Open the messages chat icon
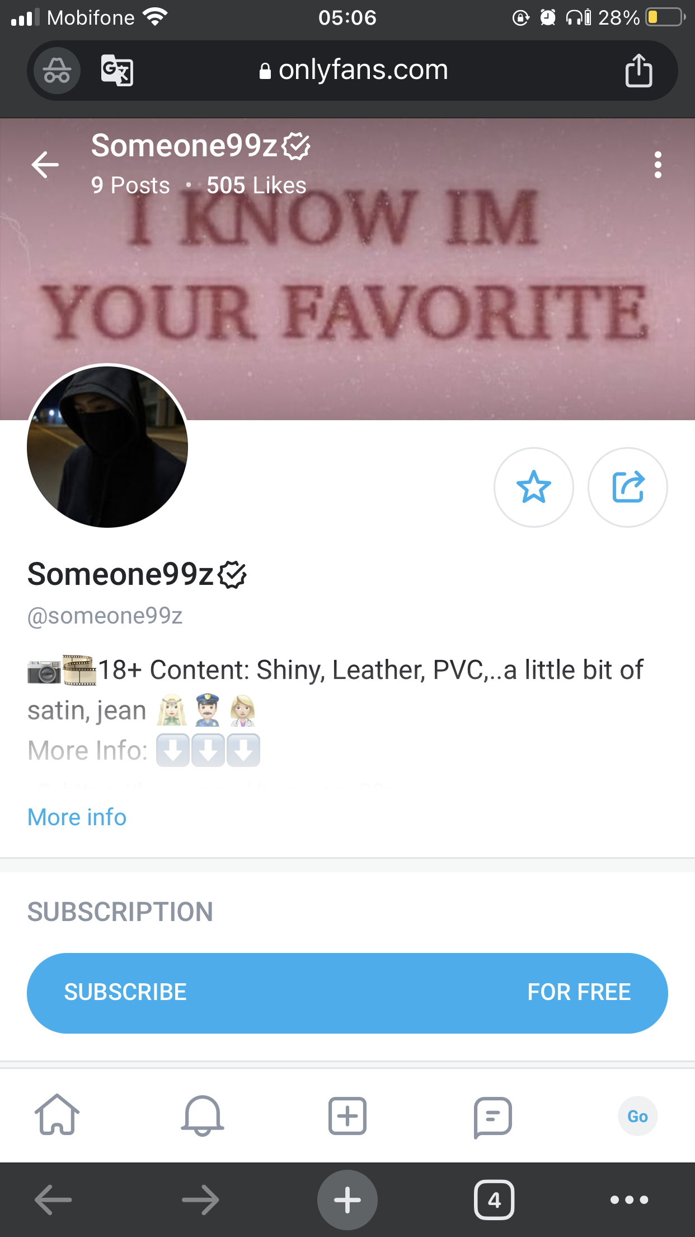Viewport: 695px width, 1237px height. 492,1117
